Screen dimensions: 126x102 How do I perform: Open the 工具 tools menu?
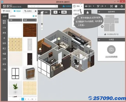point(101,6)
